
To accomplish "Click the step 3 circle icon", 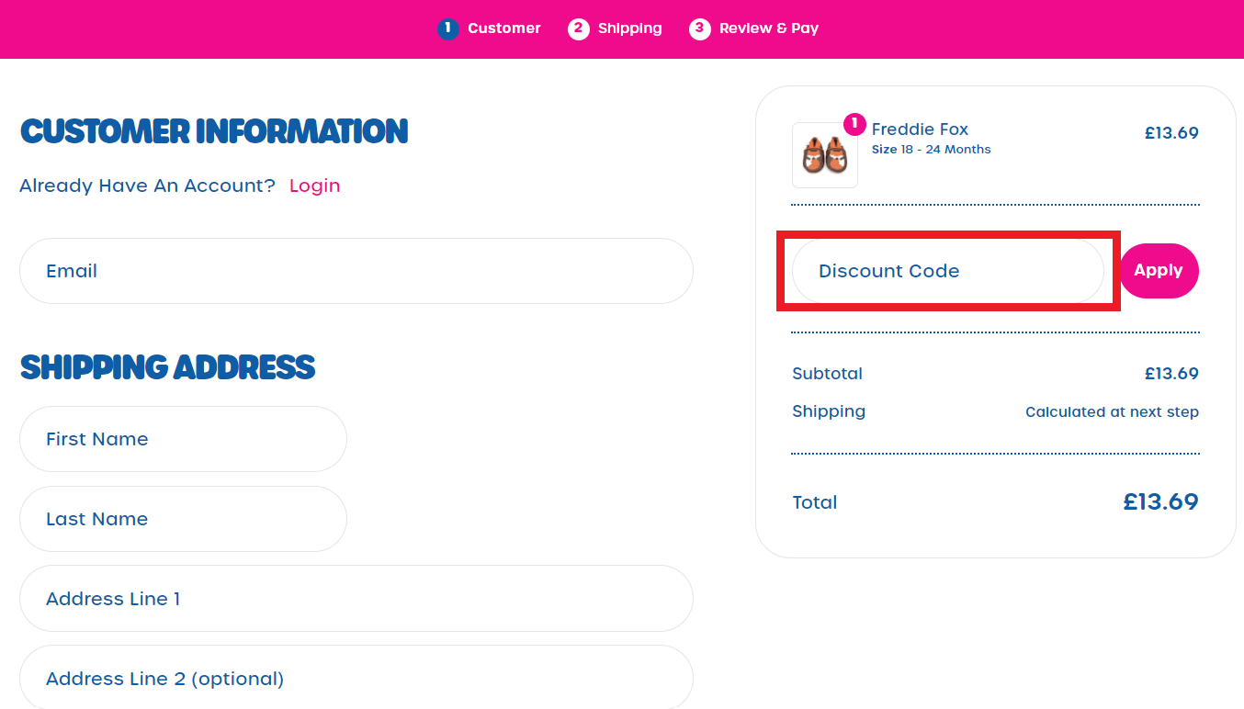I will click(x=699, y=28).
